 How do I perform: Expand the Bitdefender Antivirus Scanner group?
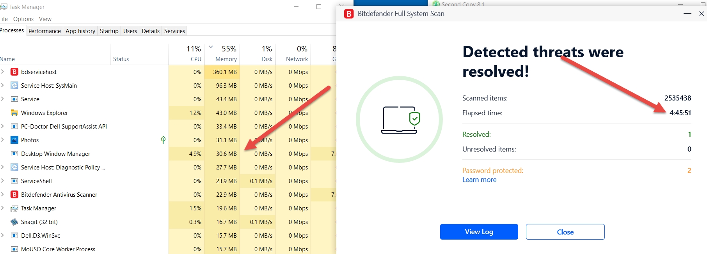pos(3,194)
